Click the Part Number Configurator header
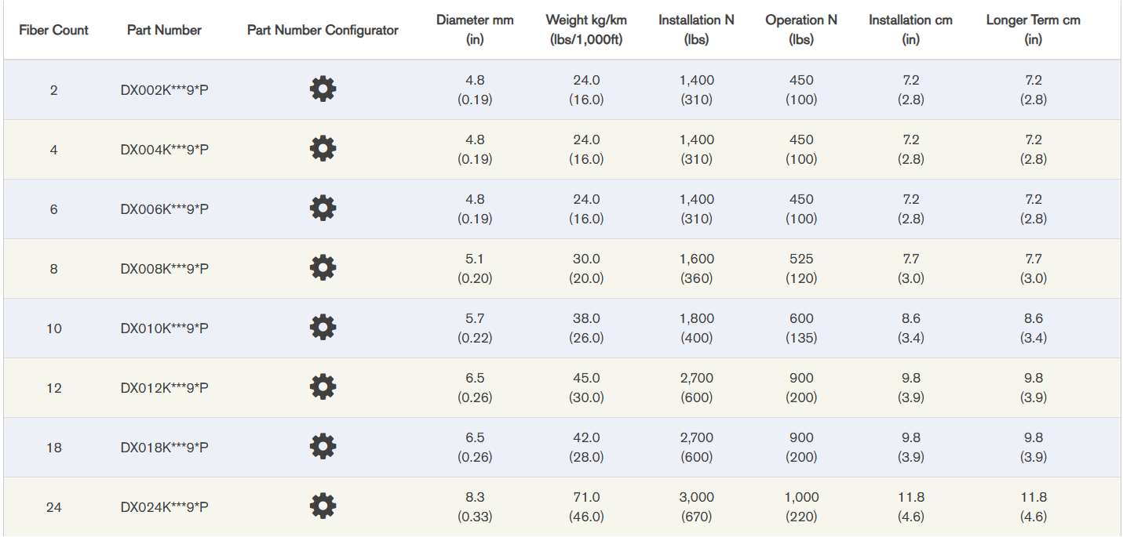This screenshot has height=537, width=1123. 323,31
